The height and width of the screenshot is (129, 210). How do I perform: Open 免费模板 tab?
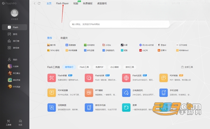(88, 4)
